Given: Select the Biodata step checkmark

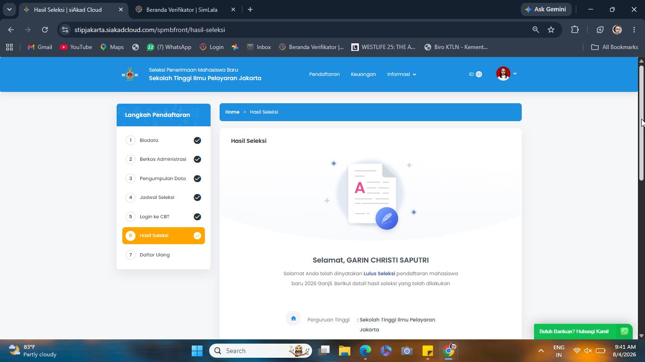Looking at the screenshot, I should pos(197,140).
